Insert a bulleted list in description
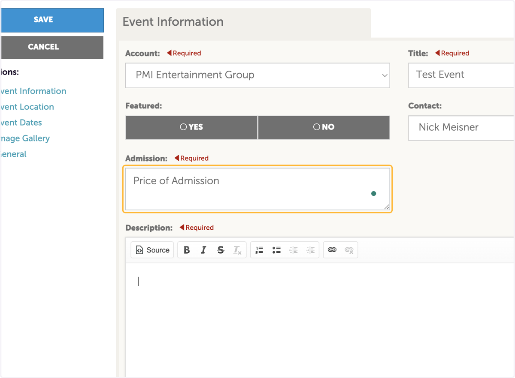This screenshot has width=515, height=378. (276, 250)
